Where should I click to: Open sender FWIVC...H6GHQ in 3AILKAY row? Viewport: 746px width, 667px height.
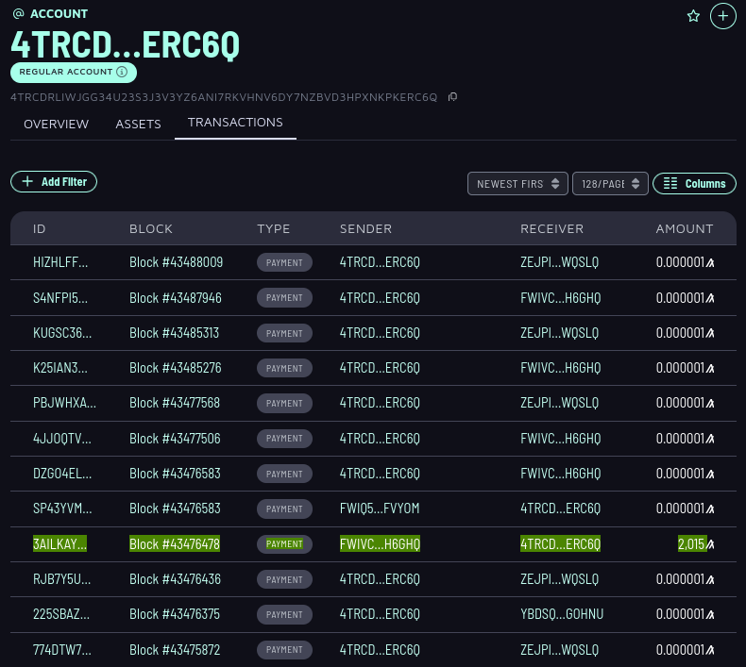[x=381, y=543]
